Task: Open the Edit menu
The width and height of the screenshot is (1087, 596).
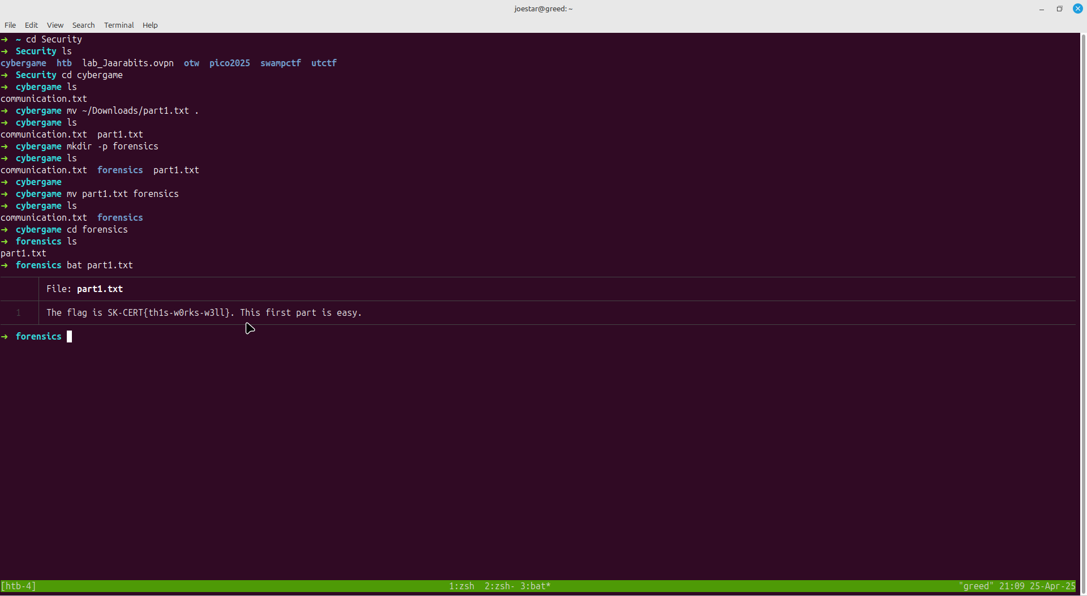Action: click(x=31, y=25)
